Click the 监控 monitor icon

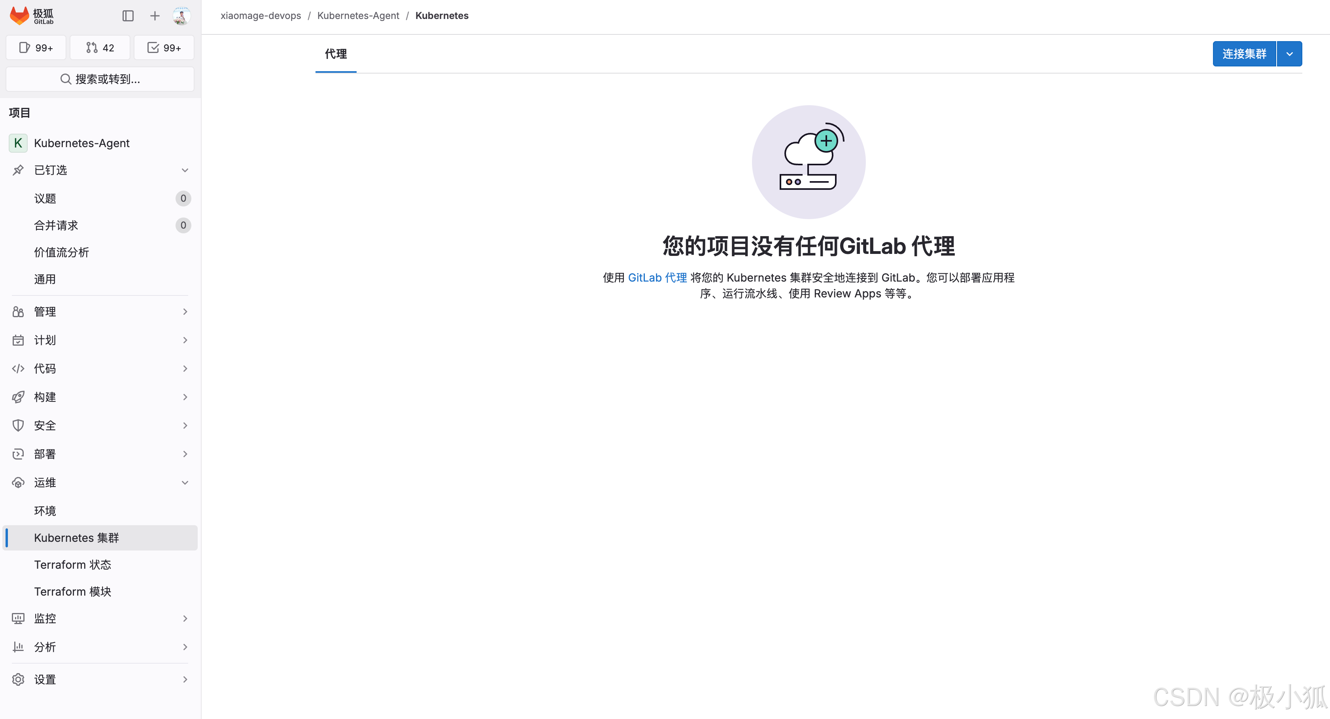point(18,618)
